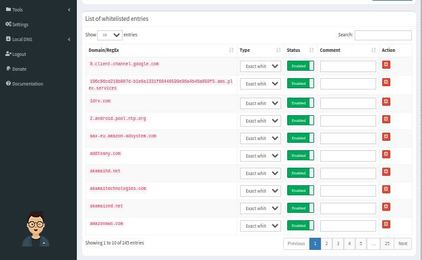The height and width of the screenshot is (260, 422).
Task: Expand the Tools sidebar submenu chevron
Action: point(69,9)
